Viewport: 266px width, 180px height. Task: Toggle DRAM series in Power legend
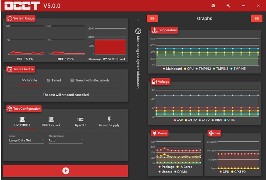pos(180,172)
